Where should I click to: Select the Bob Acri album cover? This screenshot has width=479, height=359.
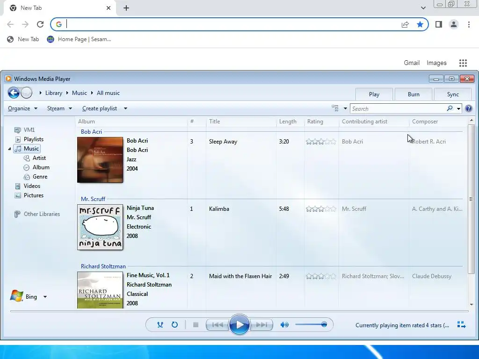click(x=100, y=160)
